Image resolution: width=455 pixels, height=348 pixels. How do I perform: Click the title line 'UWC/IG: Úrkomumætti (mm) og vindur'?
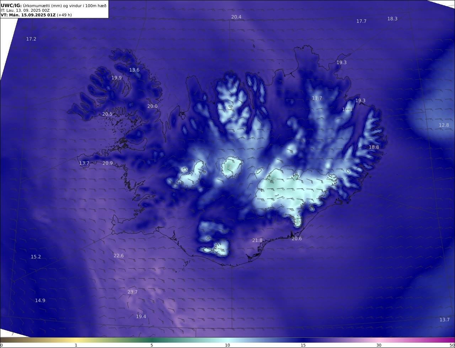(53, 6)
